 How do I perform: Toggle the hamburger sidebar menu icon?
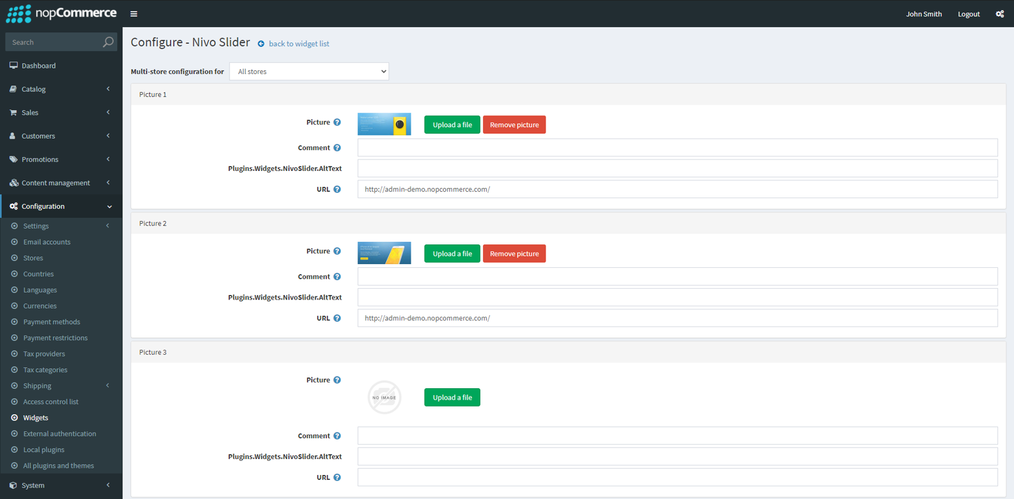(134, 14)
